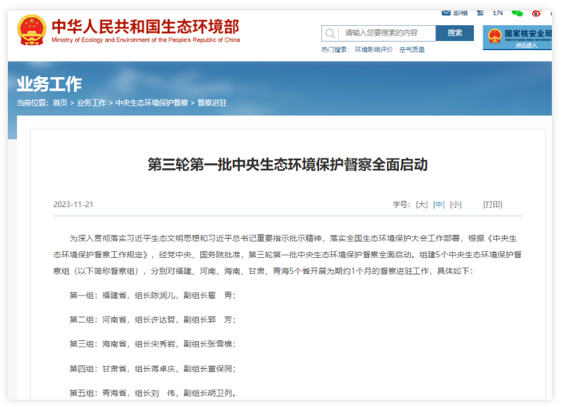Click the magnifier icon in search box
This screenshot has height=407, width=565.
[330, 33]
